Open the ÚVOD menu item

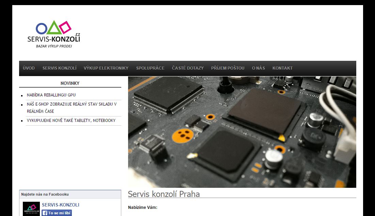pos(29,68)
